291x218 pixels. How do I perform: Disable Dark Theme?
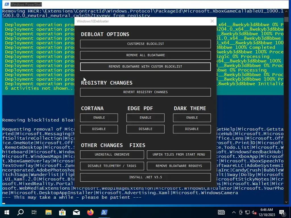coord(192,129)
